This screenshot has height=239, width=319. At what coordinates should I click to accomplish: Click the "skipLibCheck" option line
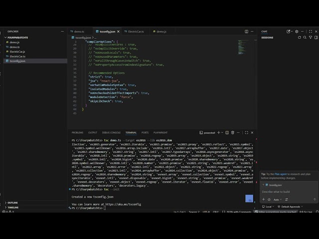tap(106, 101)
